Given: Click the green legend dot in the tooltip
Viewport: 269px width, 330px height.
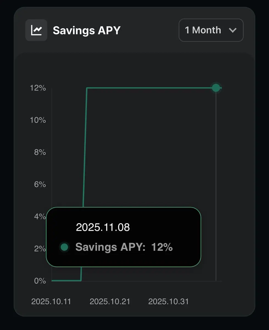Looking at the screenshot, I should [64, 247].
